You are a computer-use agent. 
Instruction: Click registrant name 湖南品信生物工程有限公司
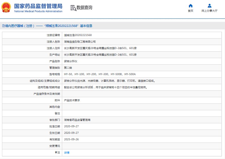tap(80, 42)
